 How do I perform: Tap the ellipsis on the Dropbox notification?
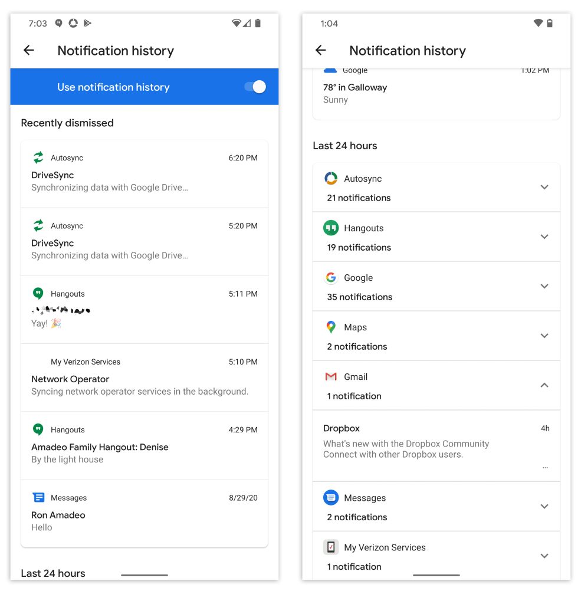[x=545, y=467]
